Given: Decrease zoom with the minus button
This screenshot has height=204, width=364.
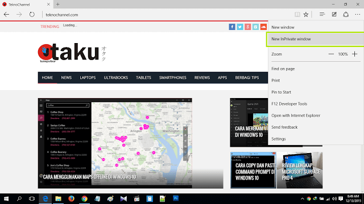Looking at the screenshot, I should coord(331,54).
